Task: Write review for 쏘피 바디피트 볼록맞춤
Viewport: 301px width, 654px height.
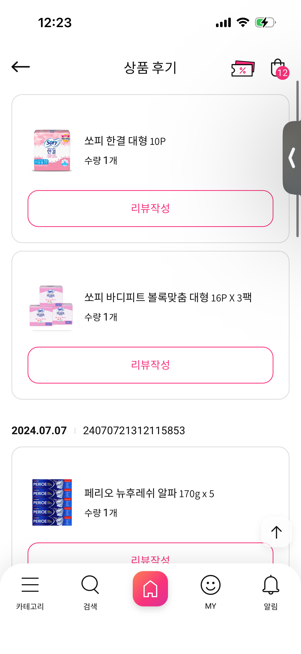Action: pos(150,365)
